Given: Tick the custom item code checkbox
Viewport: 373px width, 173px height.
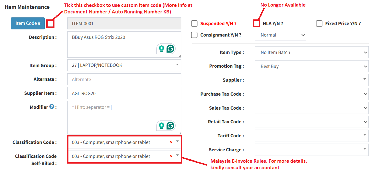Looking at the screenshot, I should pyautogui.click(x=51, y=24).
